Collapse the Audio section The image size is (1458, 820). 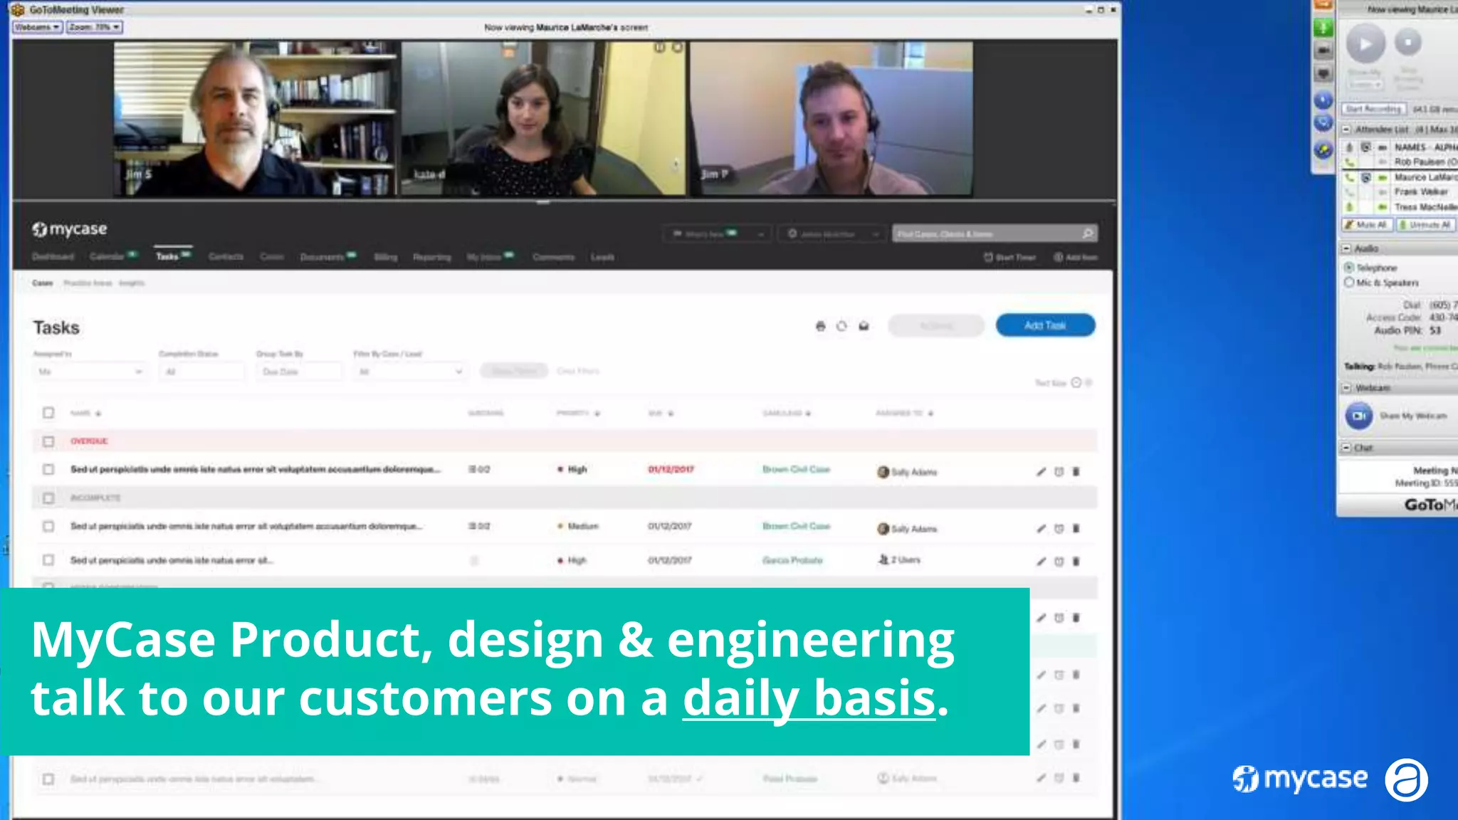point(1346,248)
